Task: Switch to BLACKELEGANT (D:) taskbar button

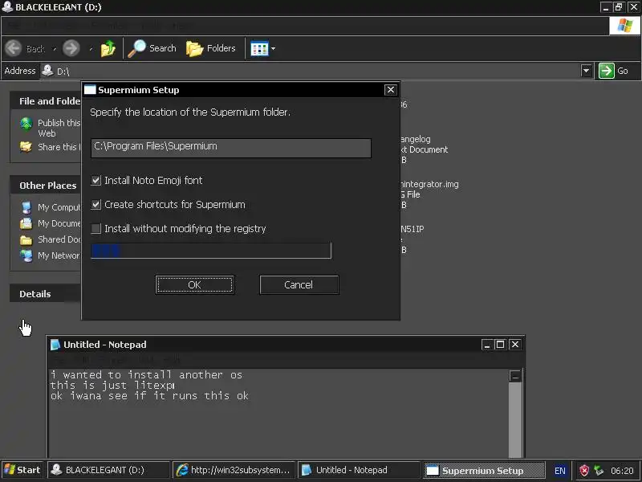Action: coord(108,470)
